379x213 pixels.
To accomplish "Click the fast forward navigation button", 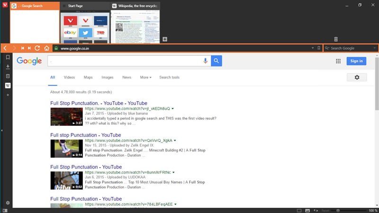I will click(29, 48).
